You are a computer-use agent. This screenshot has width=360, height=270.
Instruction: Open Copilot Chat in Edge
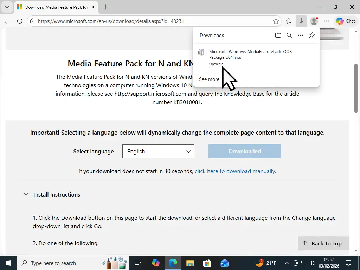(x=345, y=21)
